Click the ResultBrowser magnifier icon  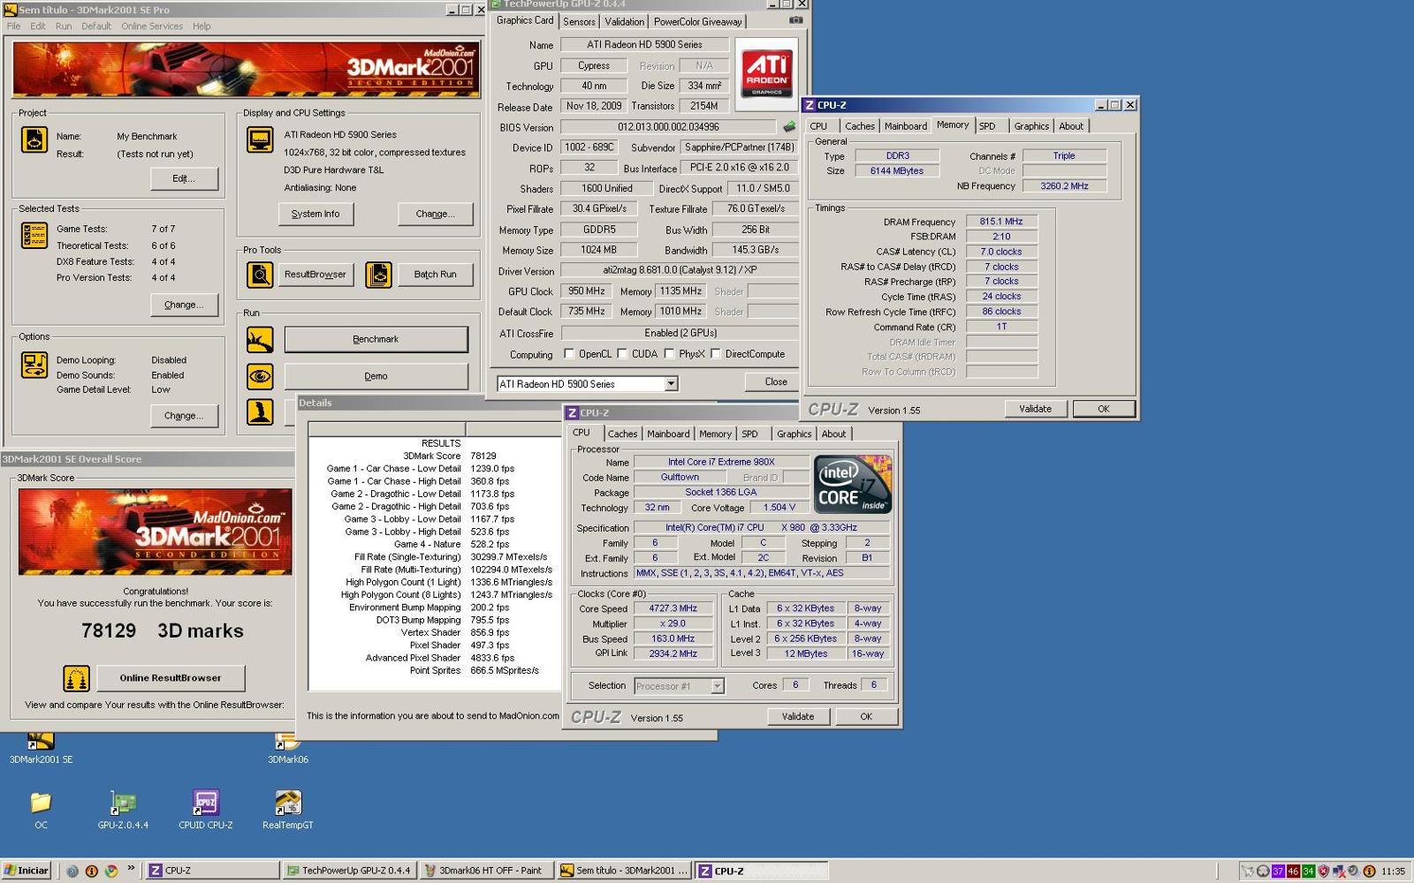260,275
